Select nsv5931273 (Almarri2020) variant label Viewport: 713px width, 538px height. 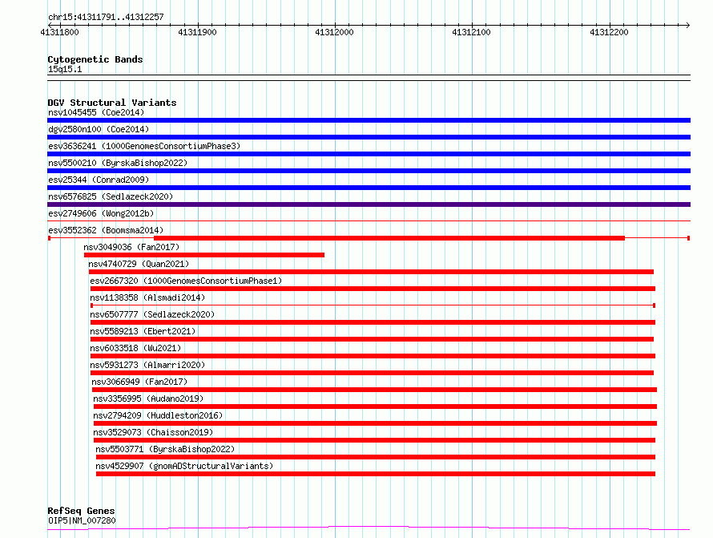(x=147, y=365)
